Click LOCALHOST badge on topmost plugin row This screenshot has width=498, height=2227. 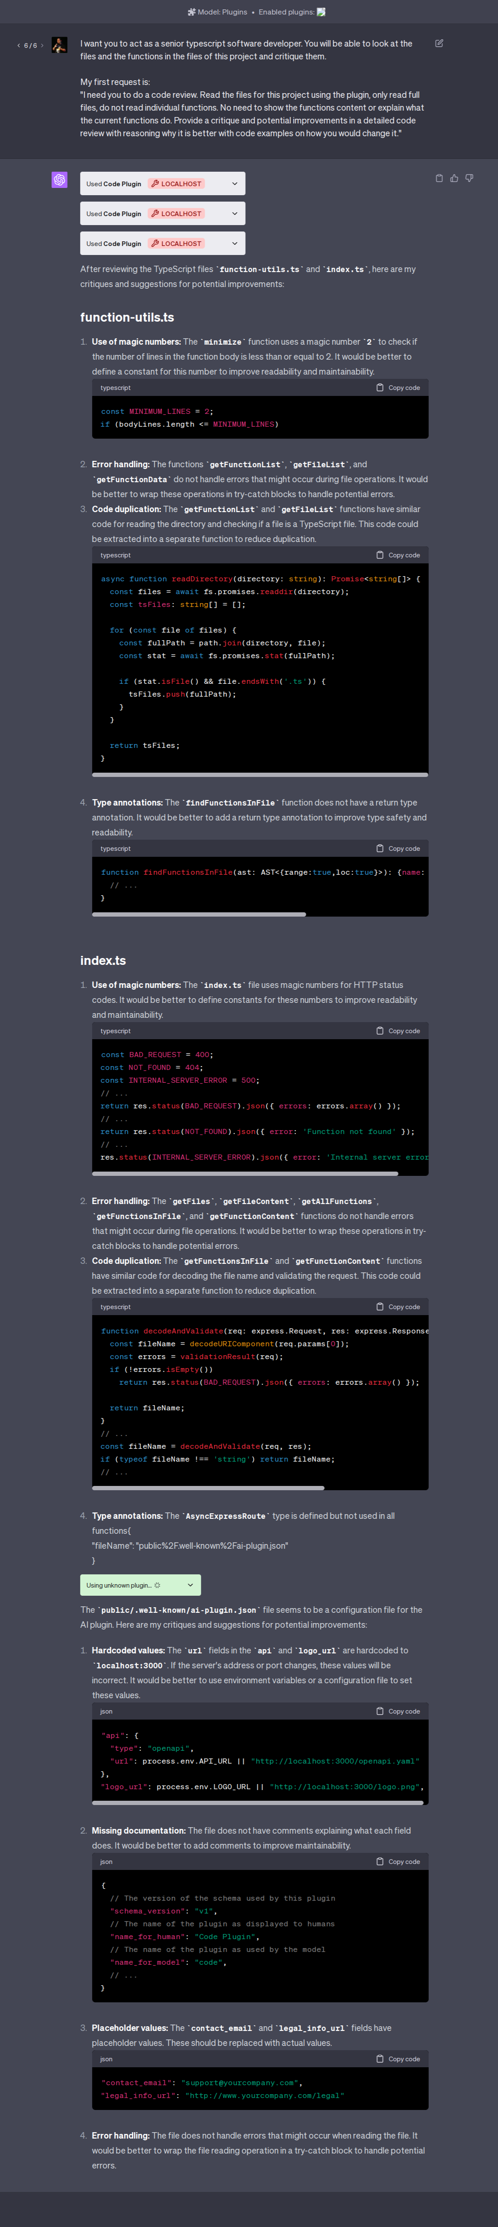(176, 183)
